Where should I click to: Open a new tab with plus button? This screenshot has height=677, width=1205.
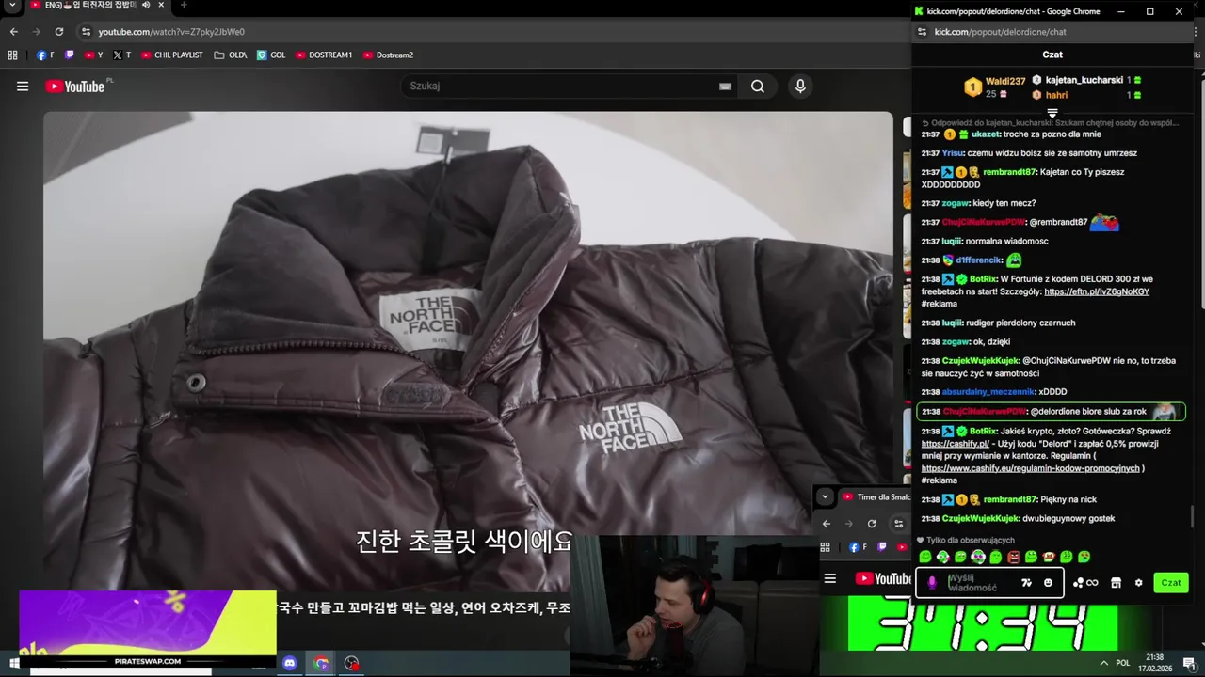pyautogui.click(x=183, y=6)
